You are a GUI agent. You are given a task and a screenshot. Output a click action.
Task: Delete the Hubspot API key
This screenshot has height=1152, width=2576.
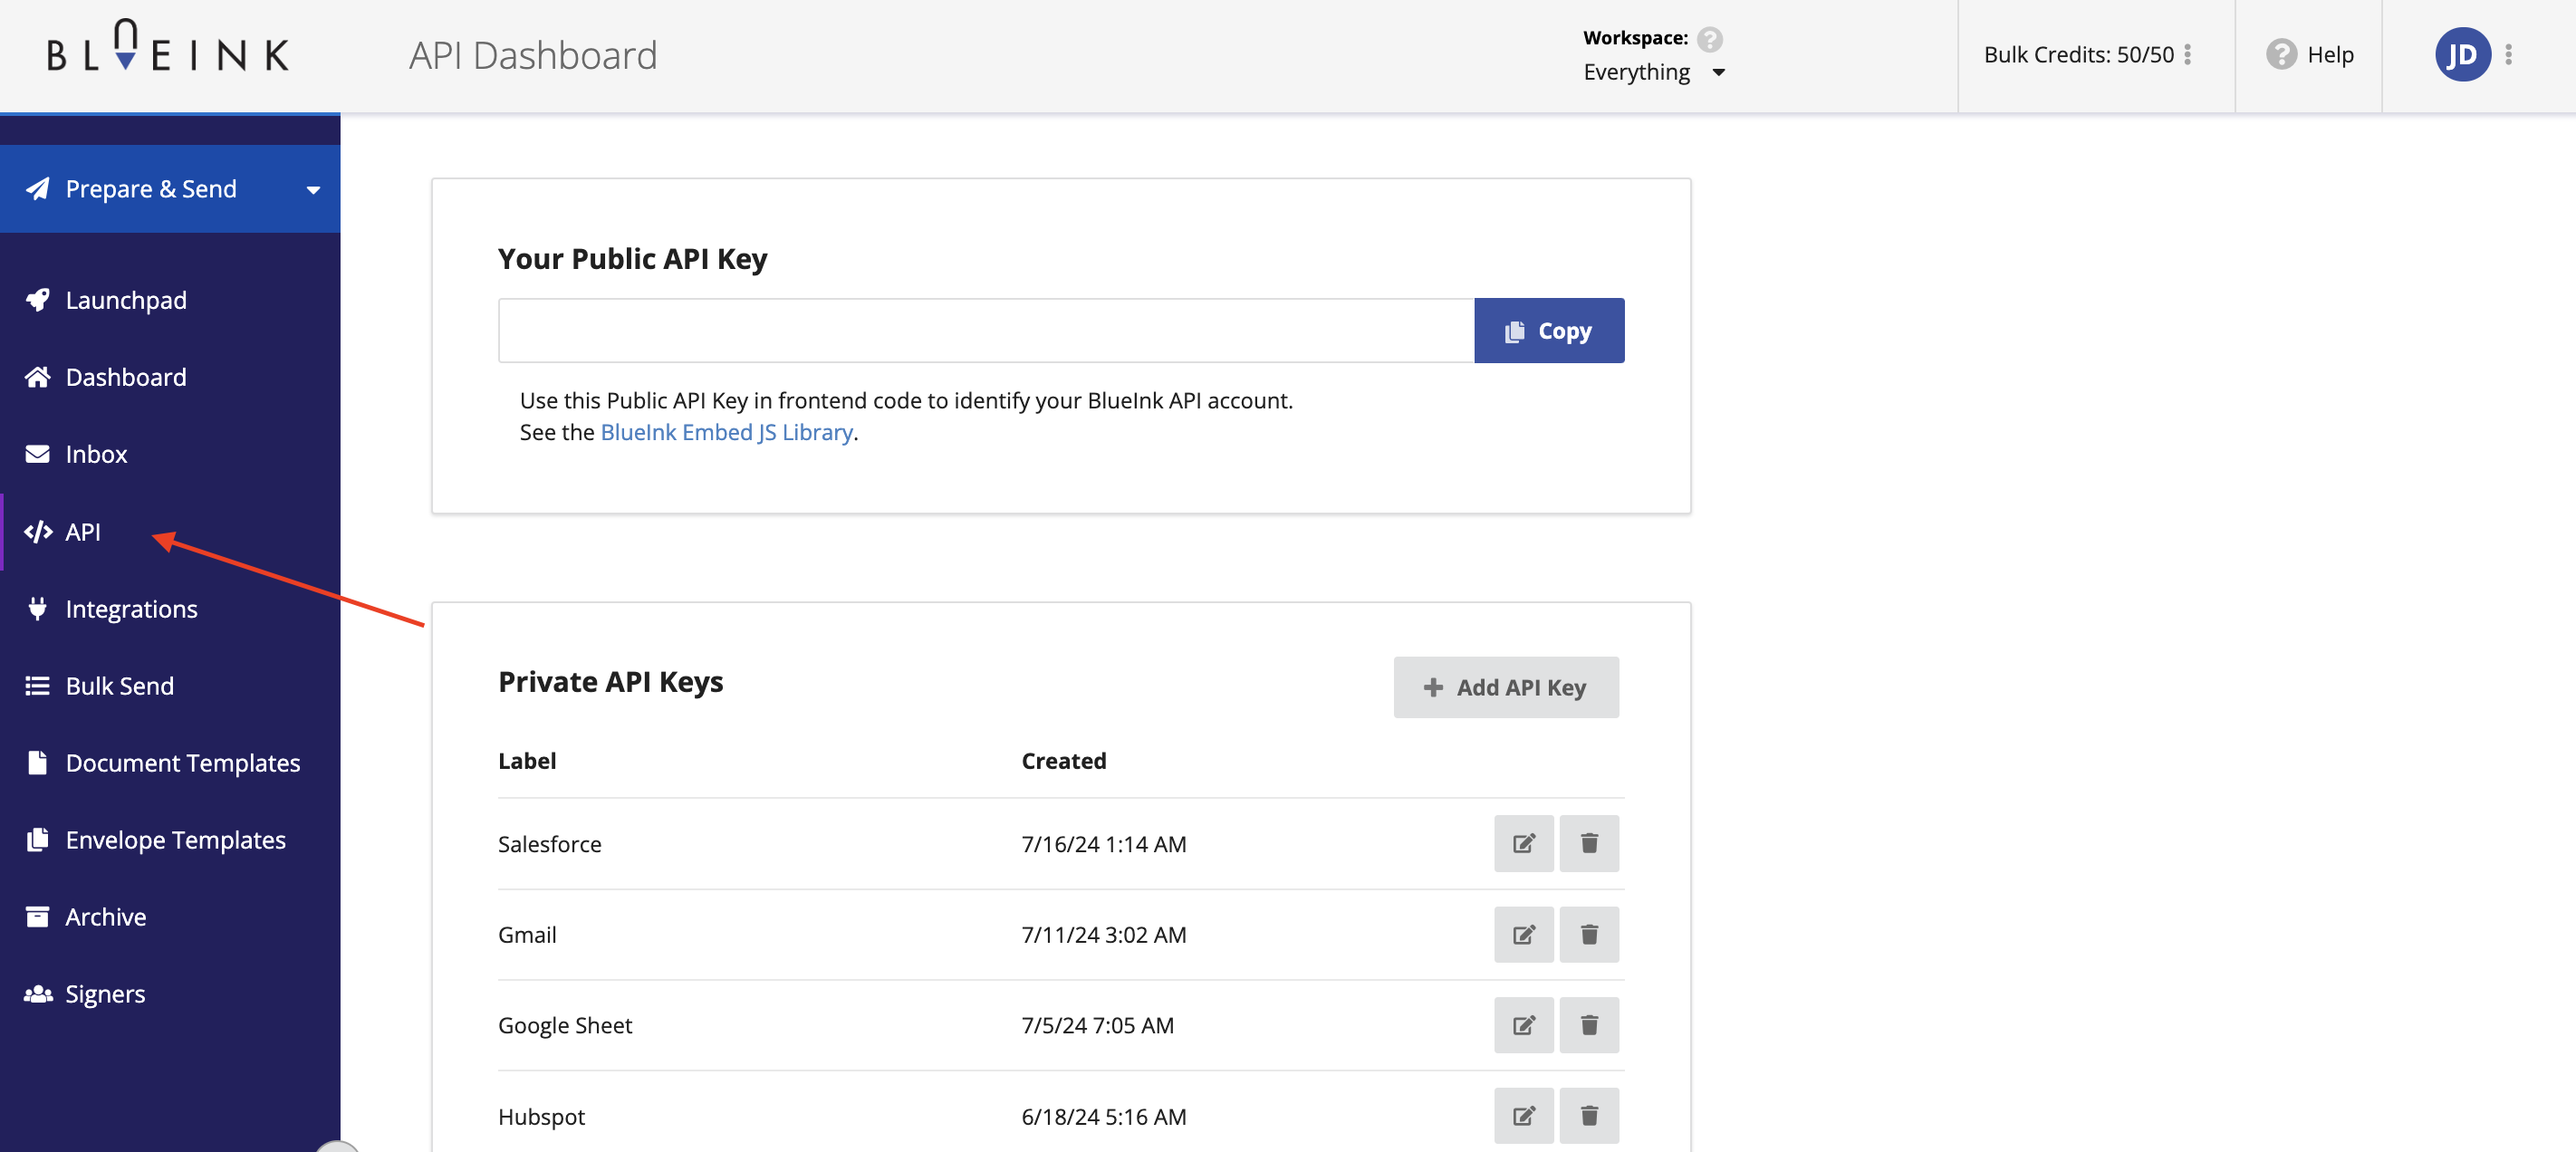point(1589,1116)
